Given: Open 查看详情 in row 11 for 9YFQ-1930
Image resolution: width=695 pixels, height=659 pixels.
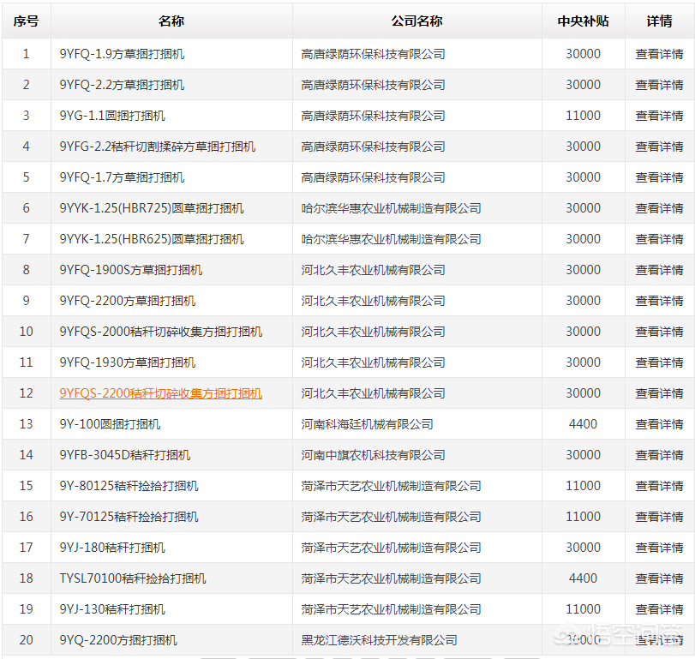Looking at the screenshot, I should (x=659, y=362).
